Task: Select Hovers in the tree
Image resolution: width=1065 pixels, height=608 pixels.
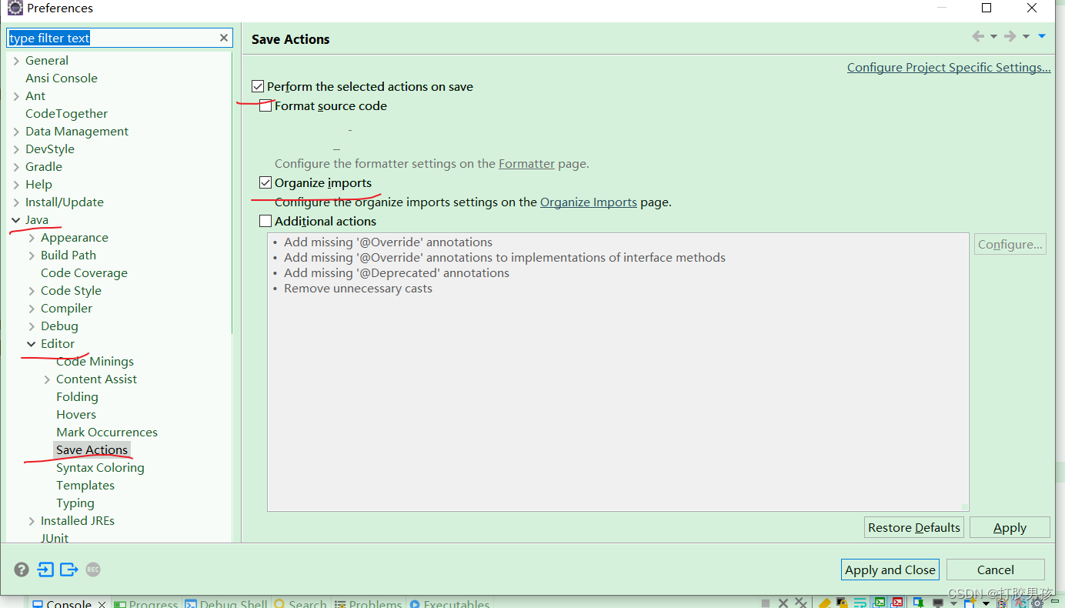Action: [76, 415]
